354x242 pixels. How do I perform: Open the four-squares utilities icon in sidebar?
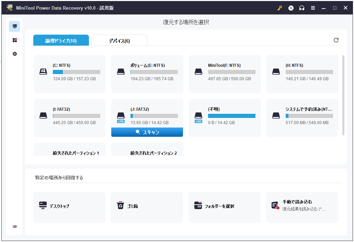[x=14, y=40]
